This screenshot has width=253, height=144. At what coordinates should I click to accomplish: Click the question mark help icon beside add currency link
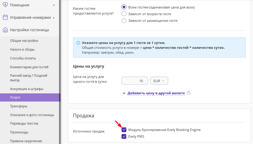(x=188, y=93)
